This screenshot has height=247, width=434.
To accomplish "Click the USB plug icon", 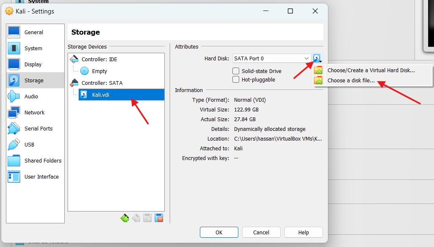I will [14, 144].
